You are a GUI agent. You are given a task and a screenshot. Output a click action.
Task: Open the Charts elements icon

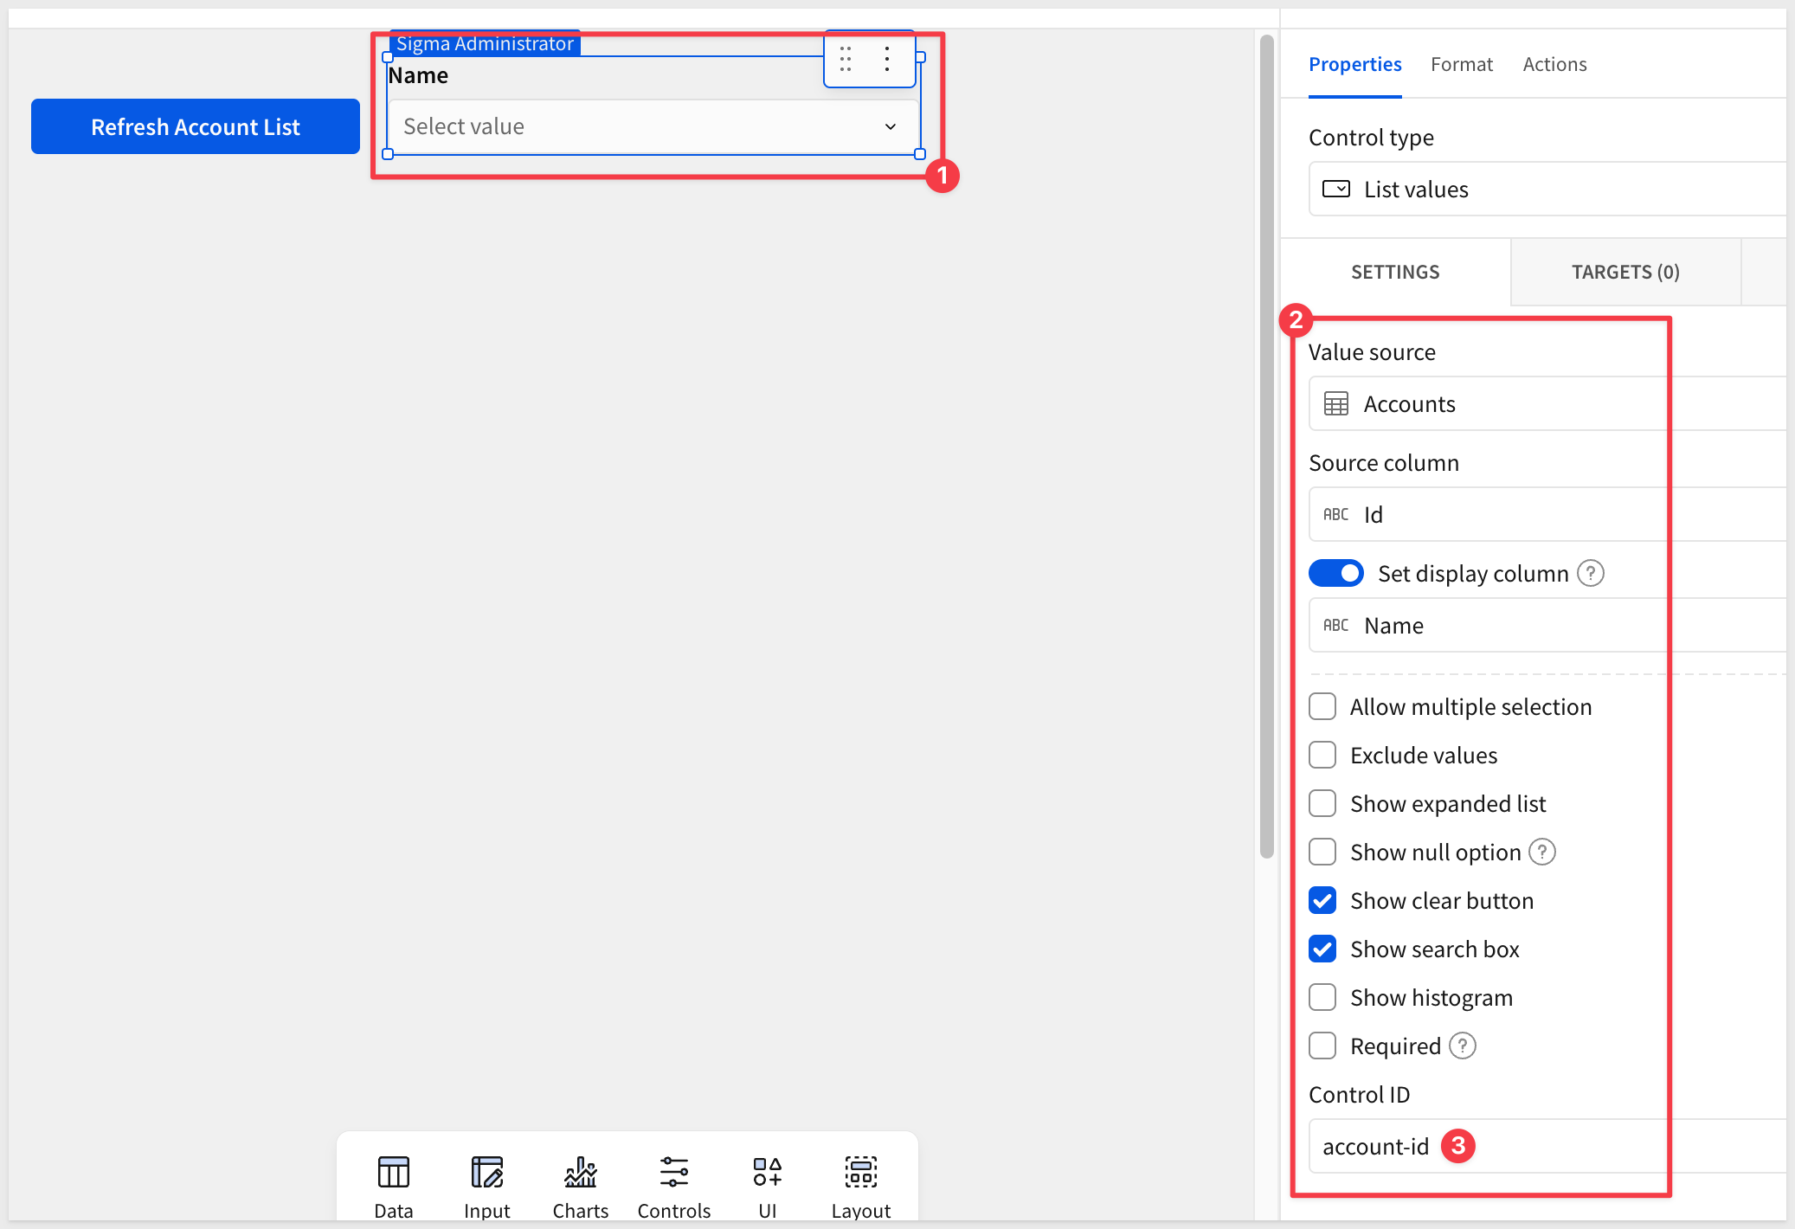point(580,1174)
